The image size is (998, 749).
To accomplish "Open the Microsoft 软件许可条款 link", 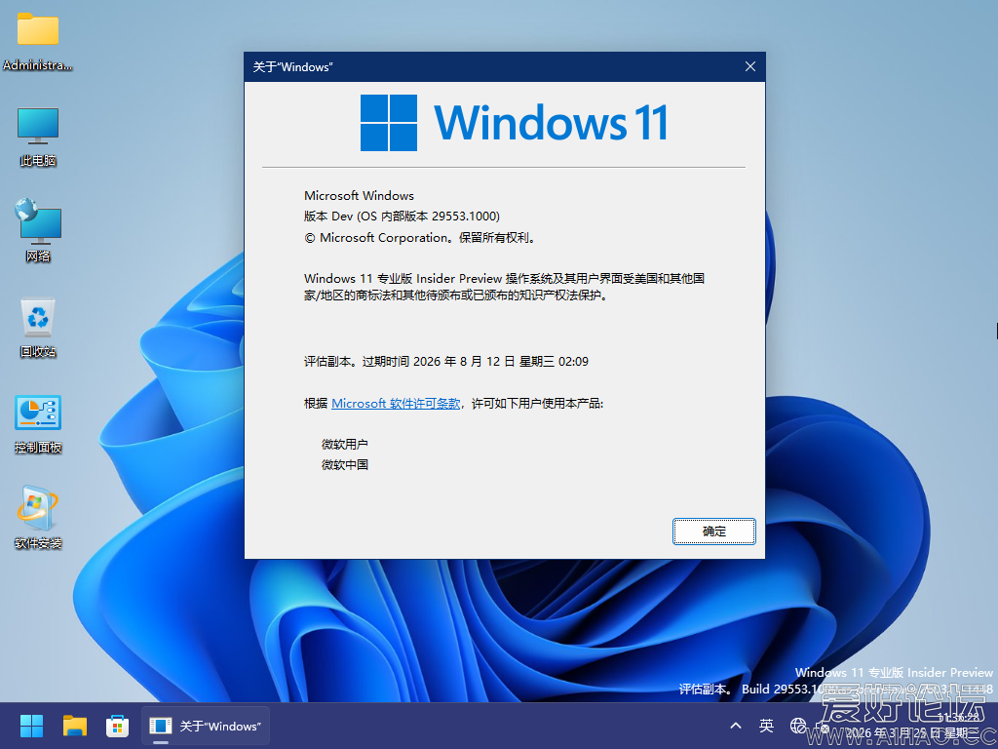I will 396,403.
